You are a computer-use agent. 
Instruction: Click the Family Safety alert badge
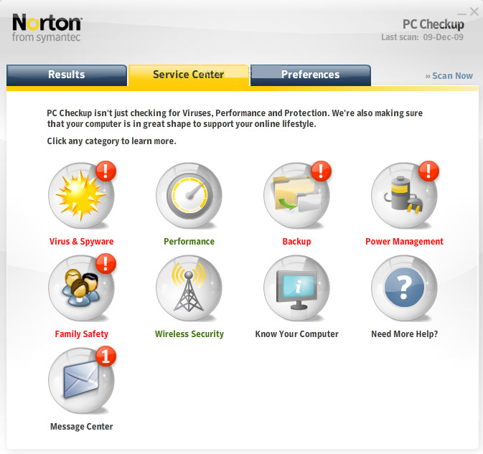[x=105, y=263]
